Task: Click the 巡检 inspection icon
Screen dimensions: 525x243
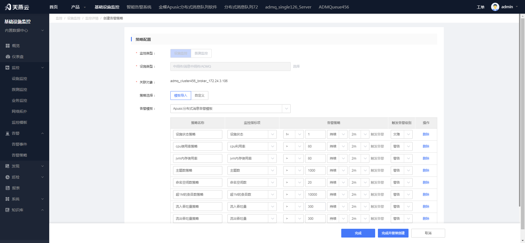Action: tap(7, 177)
